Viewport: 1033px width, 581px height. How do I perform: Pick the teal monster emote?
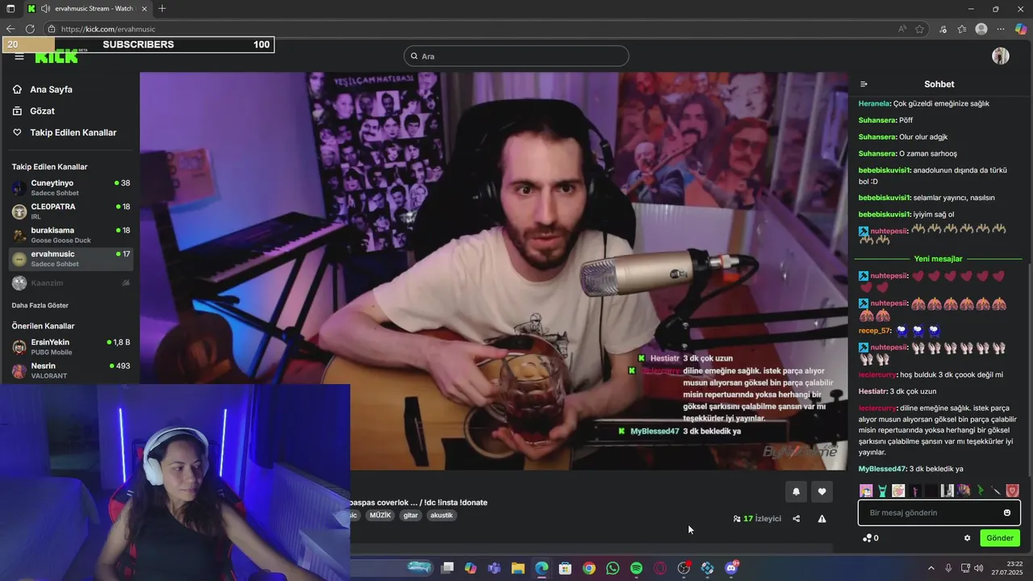tap(882, 491)
